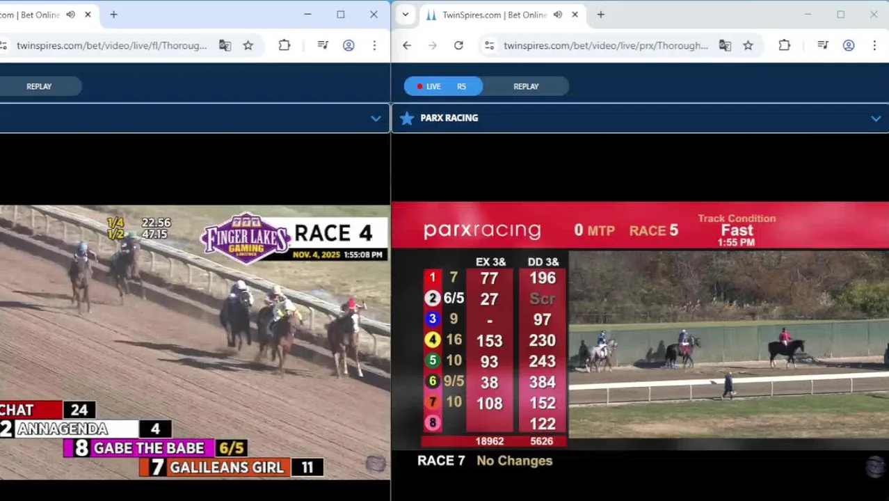Screen dimensions: 889x501
Task: Select the REPLAY tab in right window
Action: [x=526, y=86]
